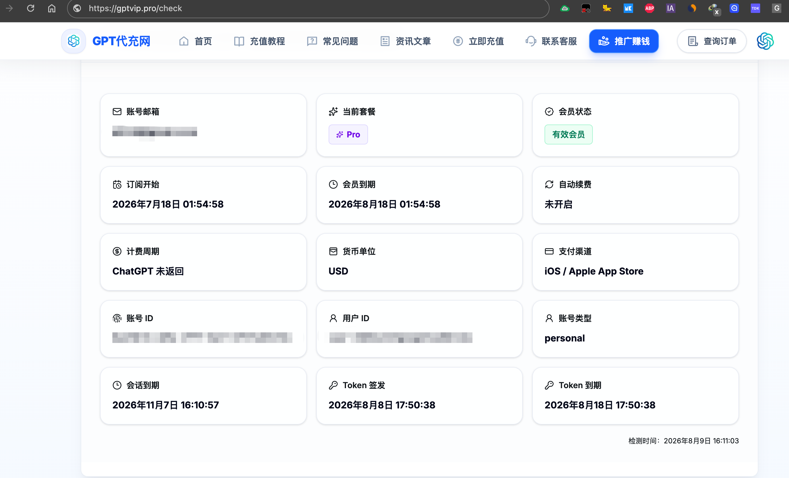Click the key icon beside Token 到期
Image resolution: width=789 pixels, height=478 pixels.
click(x=549, y=385)
